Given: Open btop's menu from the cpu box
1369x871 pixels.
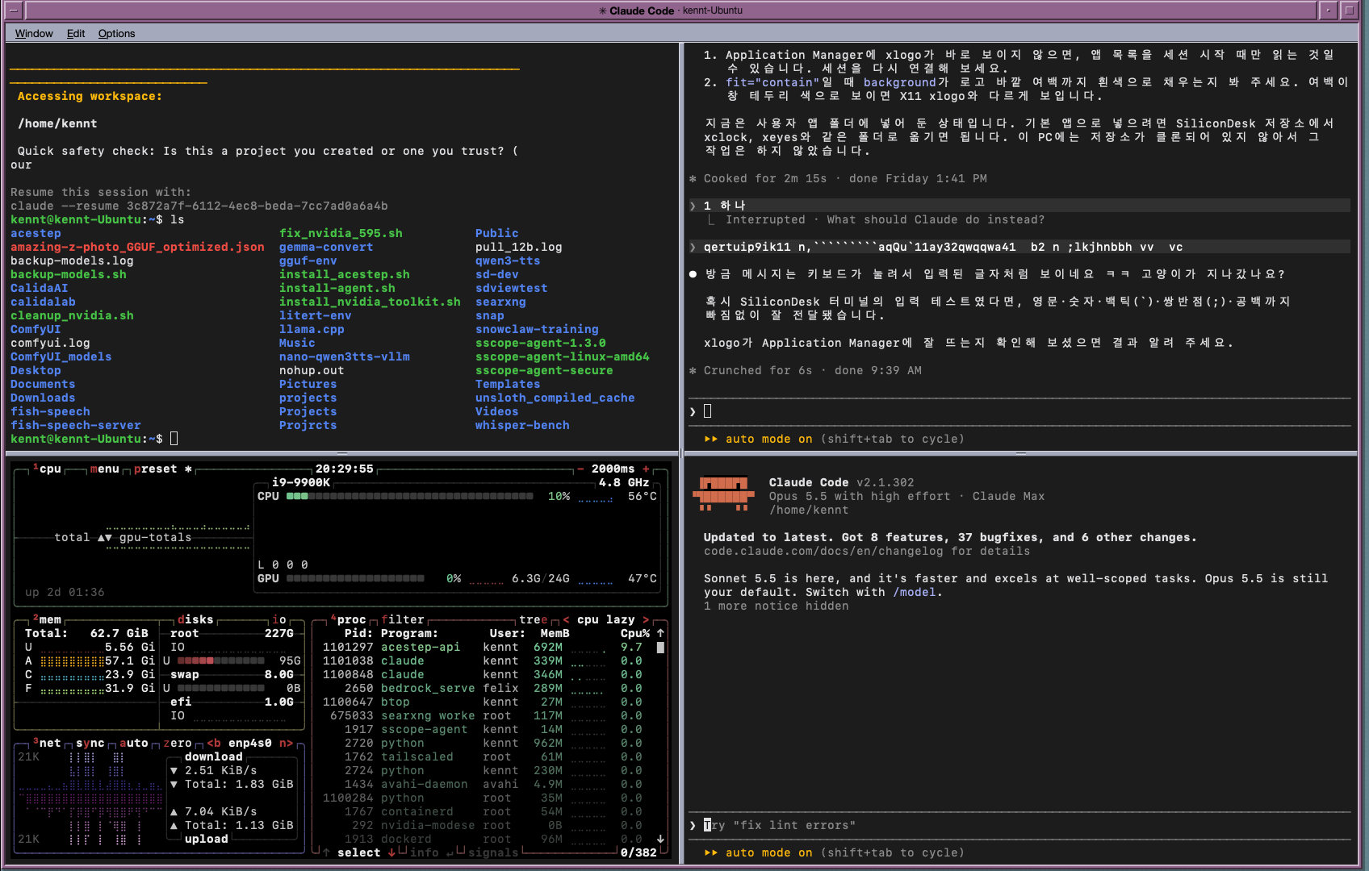Looking at the screenshot, I should click(104, 469).
